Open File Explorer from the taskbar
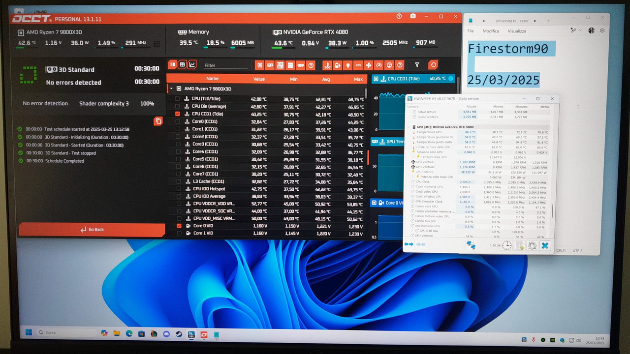Image resolution: width=630 pixels, height=354 pixels. click(117, 334)
